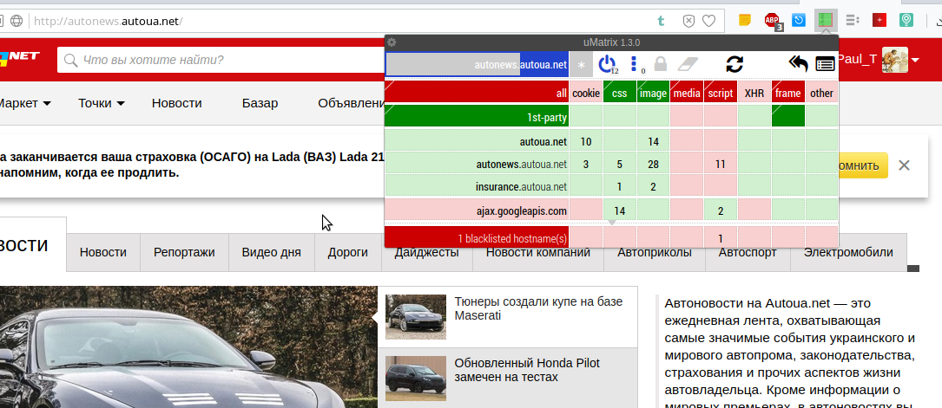The image size is (942, 408).
Task: Toggle the frame cell in 1st-party row
Action: pyautogui.click(x=787, y=117)
